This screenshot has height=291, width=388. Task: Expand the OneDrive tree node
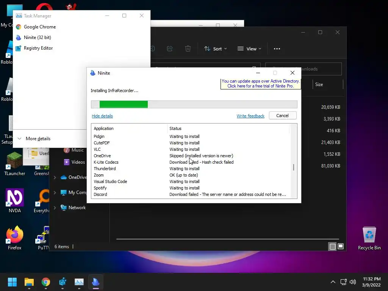pos(55,177)
